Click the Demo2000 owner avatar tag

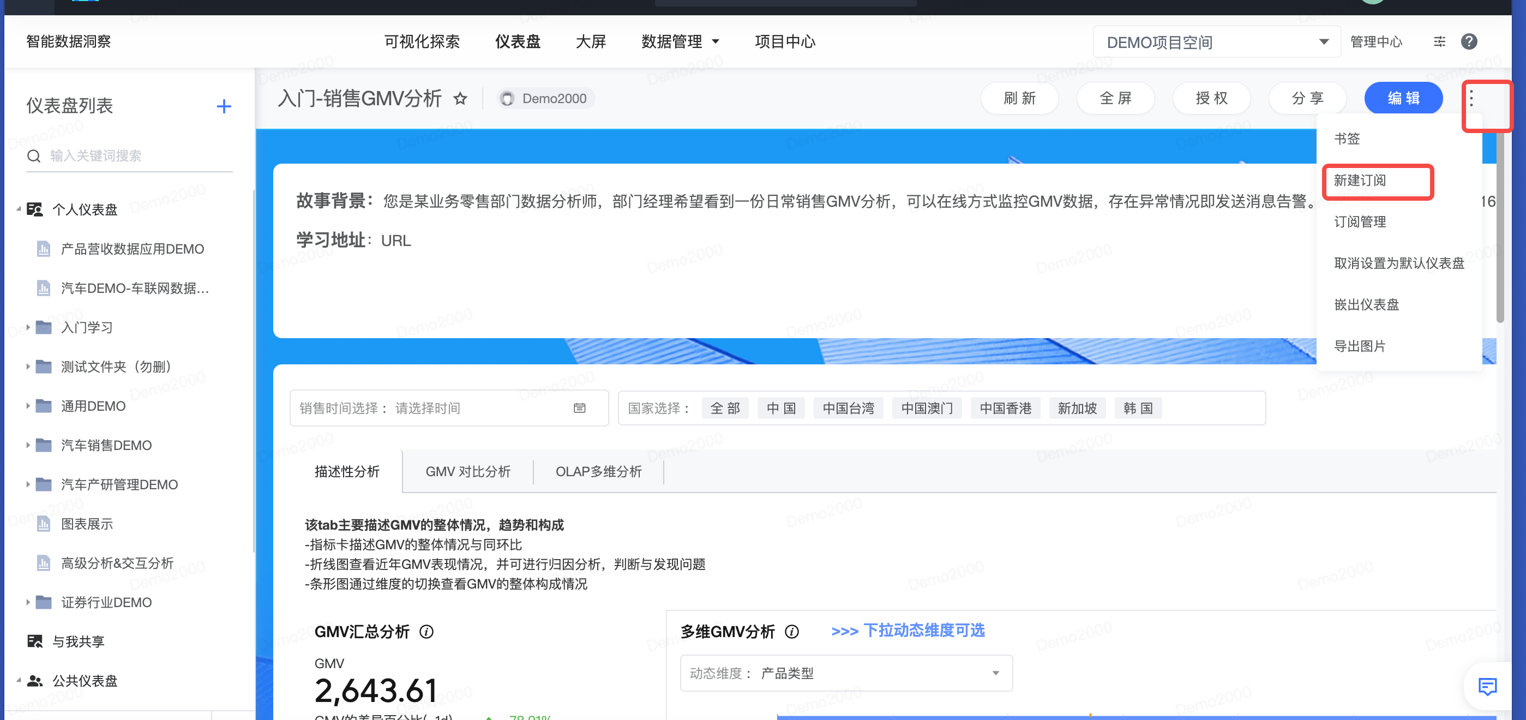point(545,98)
